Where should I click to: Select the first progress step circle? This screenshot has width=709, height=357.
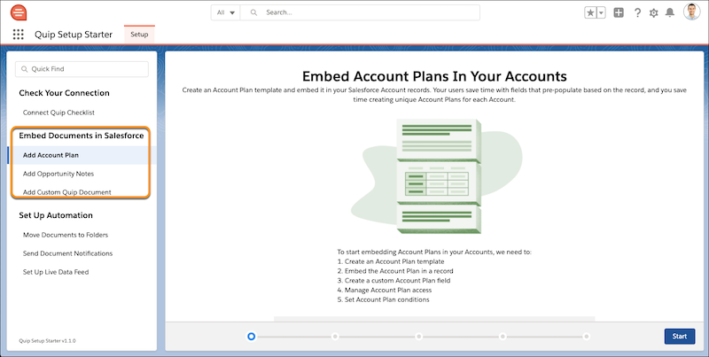point(252,337)
